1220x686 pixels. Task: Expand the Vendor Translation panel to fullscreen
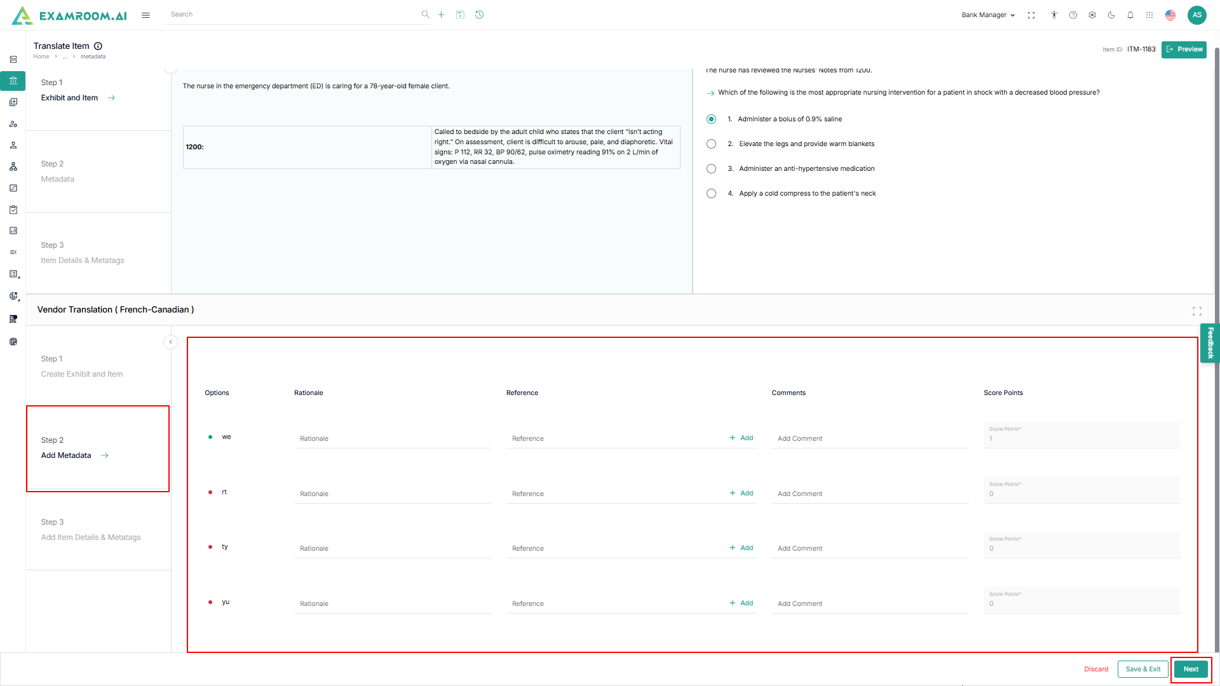point(1196,311)
